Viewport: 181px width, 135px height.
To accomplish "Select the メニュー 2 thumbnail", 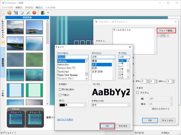I will [x=35, y=119].
